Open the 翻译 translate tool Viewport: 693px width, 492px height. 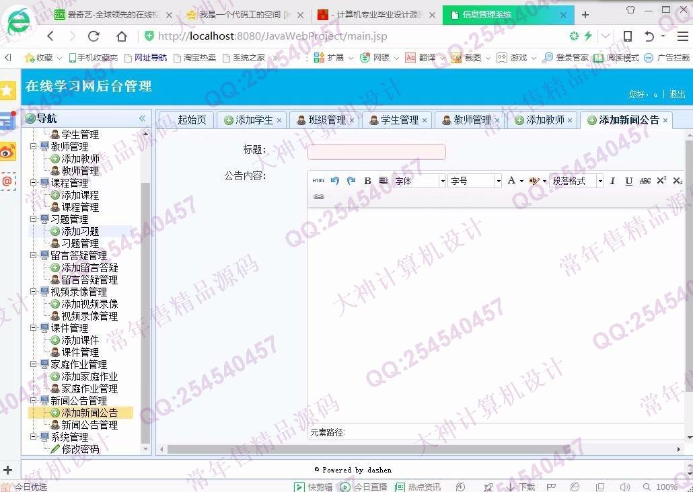(x=421, y=58)
